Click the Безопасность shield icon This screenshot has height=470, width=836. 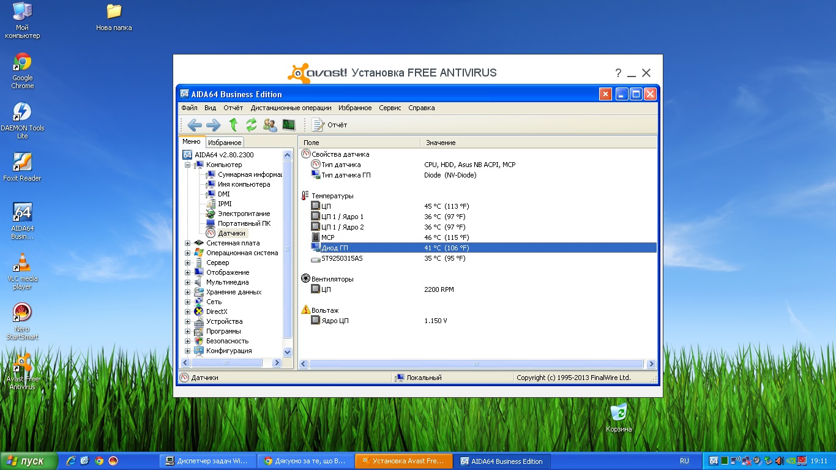(199, 341)
